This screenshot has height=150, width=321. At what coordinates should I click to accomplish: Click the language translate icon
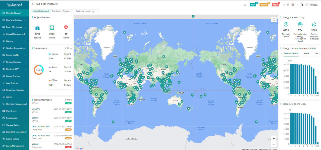tap(302, 5)
